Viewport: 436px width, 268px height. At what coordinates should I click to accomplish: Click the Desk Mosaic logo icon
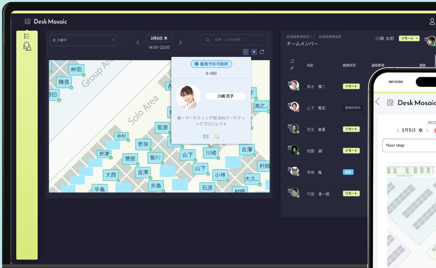click(x=28, y=21)
